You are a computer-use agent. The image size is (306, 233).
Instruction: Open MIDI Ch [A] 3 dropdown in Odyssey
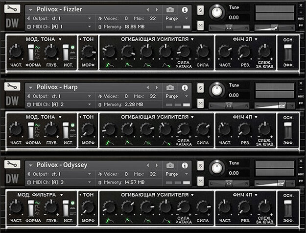coord(90,182)
